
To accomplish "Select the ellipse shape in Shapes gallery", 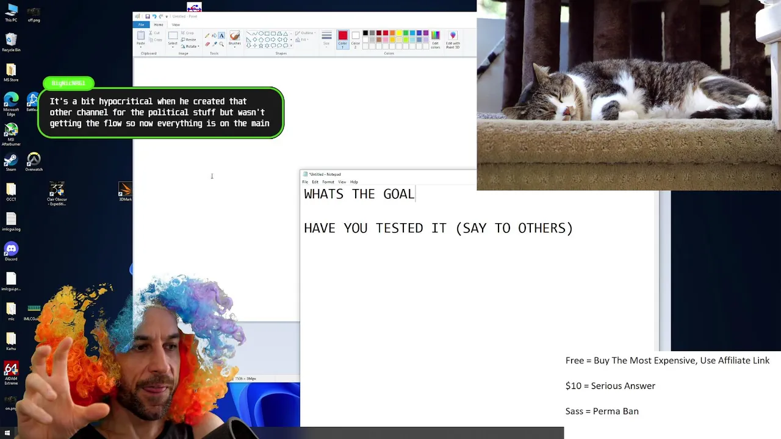I will click(x=261, y=33).
